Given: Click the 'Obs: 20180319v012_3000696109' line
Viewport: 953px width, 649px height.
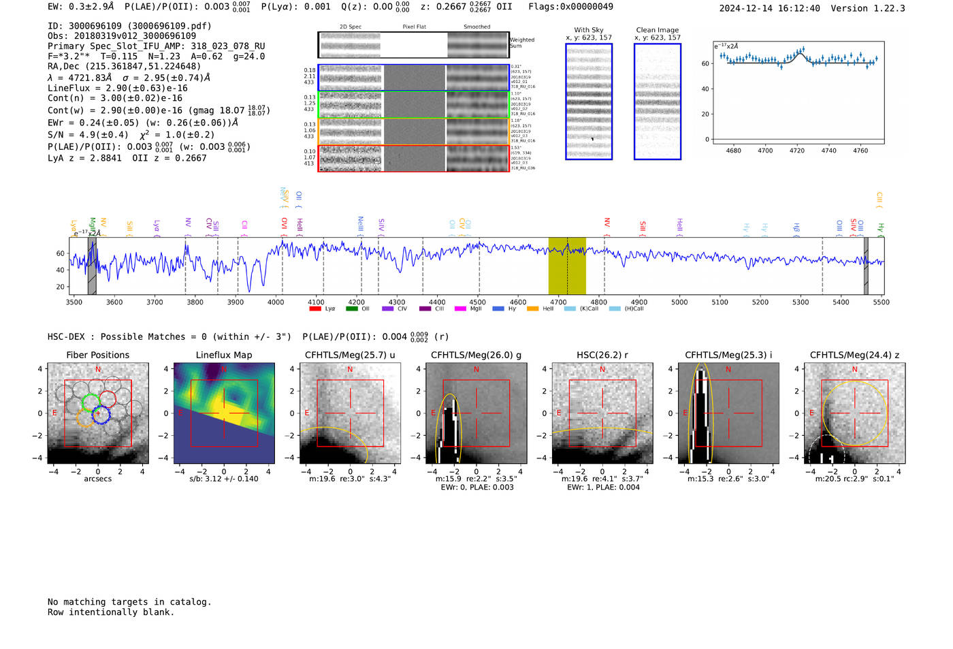Looking at the screenshot, I should (x=122, y=36).
